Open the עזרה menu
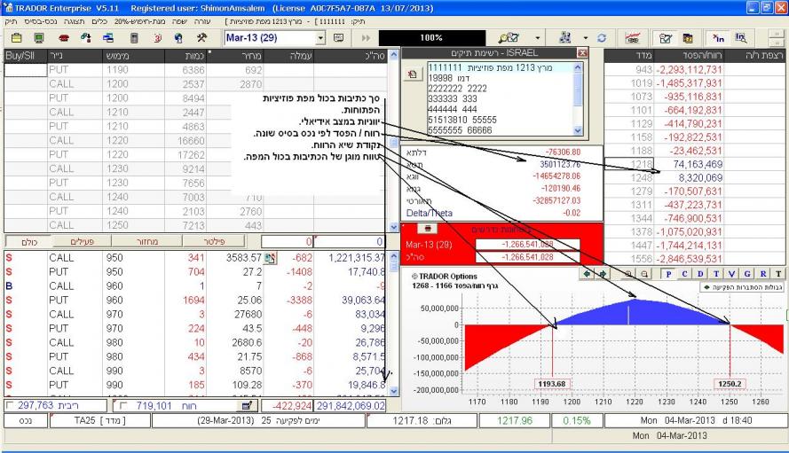Image resolution: width=789 pixels, height=453 pixels. coord(202,21)
